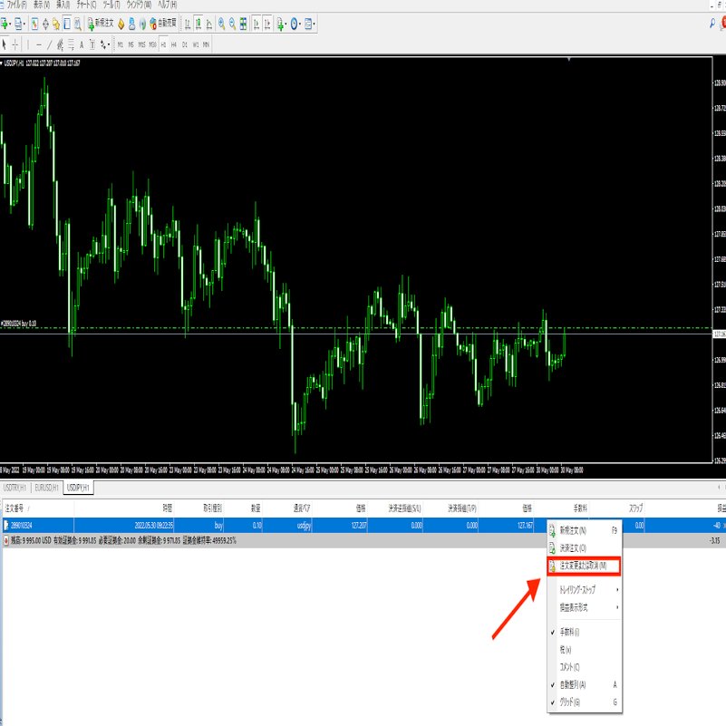The width and height of the screenshot is (726, 726).
Task: Open the templates toolbar icon
Action: [x=309, y=24]
